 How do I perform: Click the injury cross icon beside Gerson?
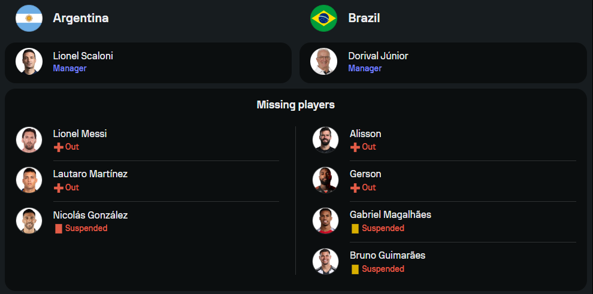pyautogui.click(x=355, y=187)
